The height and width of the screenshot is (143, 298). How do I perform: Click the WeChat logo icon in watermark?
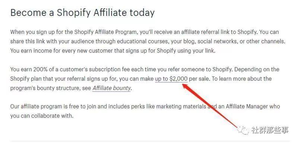tap(243, 130)
